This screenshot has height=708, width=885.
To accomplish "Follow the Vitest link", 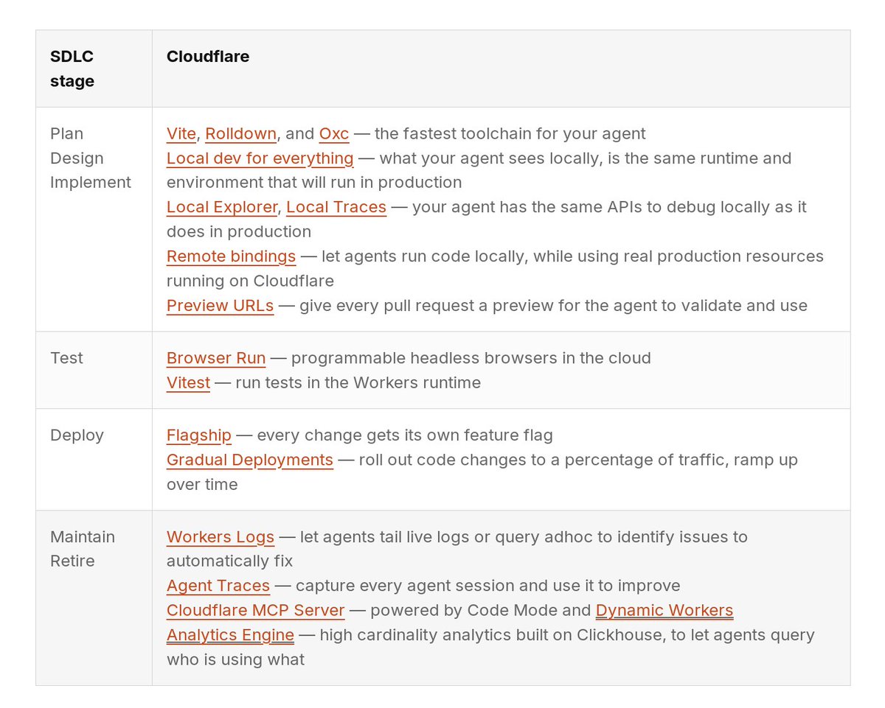I will pyautogui.click(x=189, y=382).
